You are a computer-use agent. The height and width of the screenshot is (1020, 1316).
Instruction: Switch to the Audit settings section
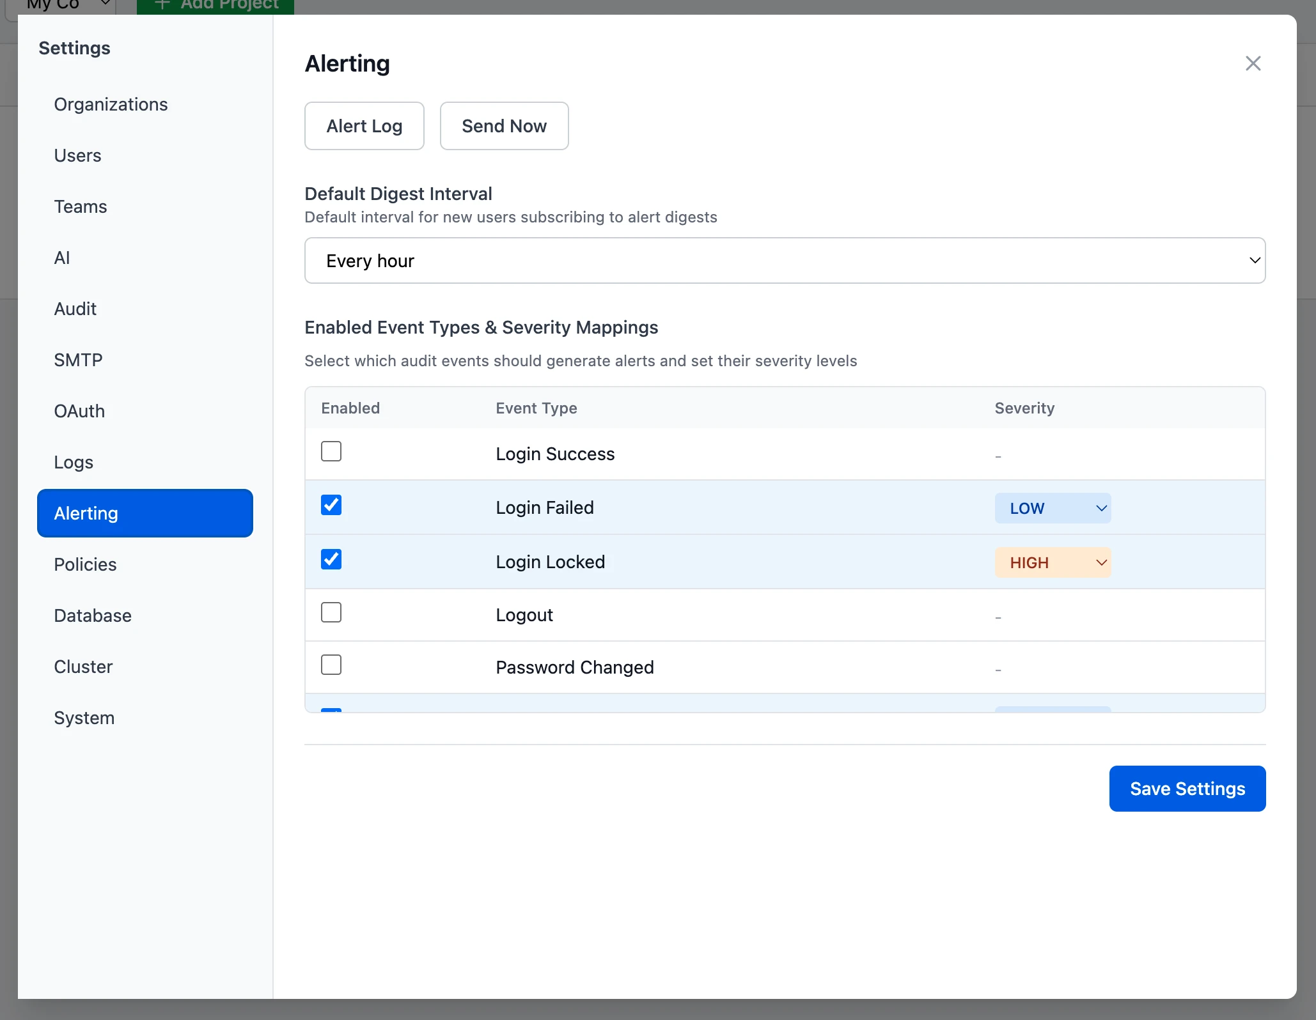click(x=75, y=309)
